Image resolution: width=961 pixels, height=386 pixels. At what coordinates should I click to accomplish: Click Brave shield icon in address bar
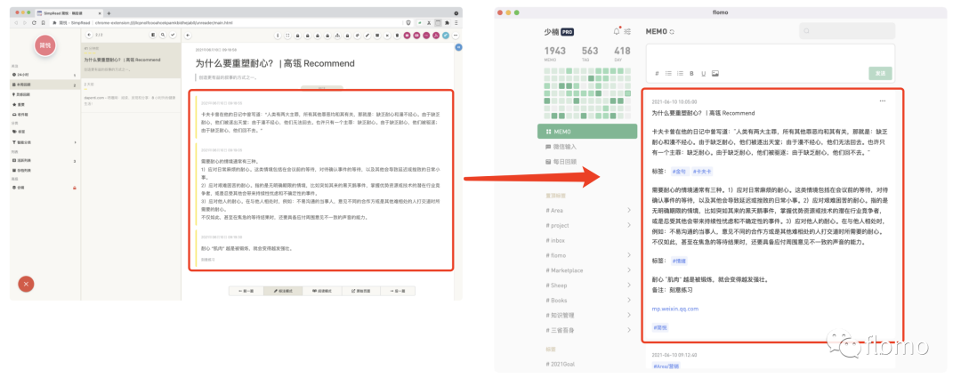point(408,22)
